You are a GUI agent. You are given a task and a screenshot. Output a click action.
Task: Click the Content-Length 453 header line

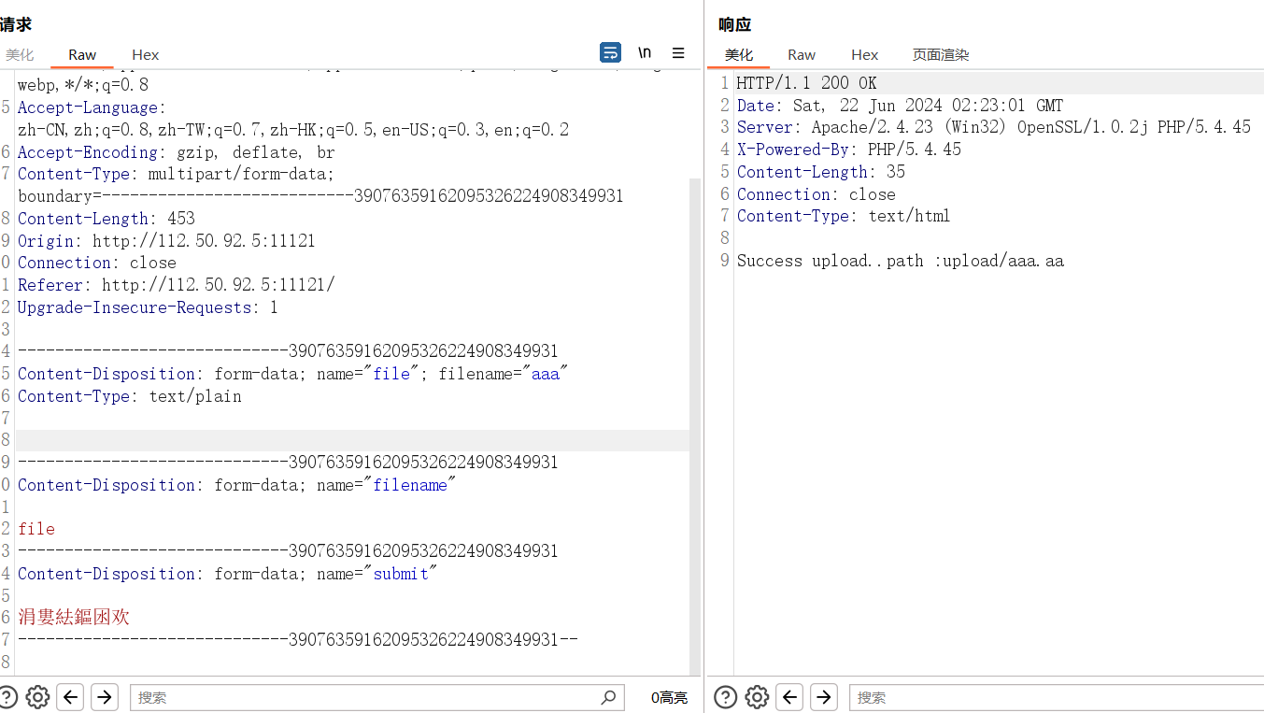107,219
